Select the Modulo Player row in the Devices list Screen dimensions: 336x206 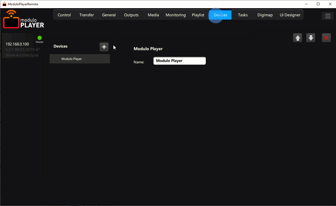80,59
